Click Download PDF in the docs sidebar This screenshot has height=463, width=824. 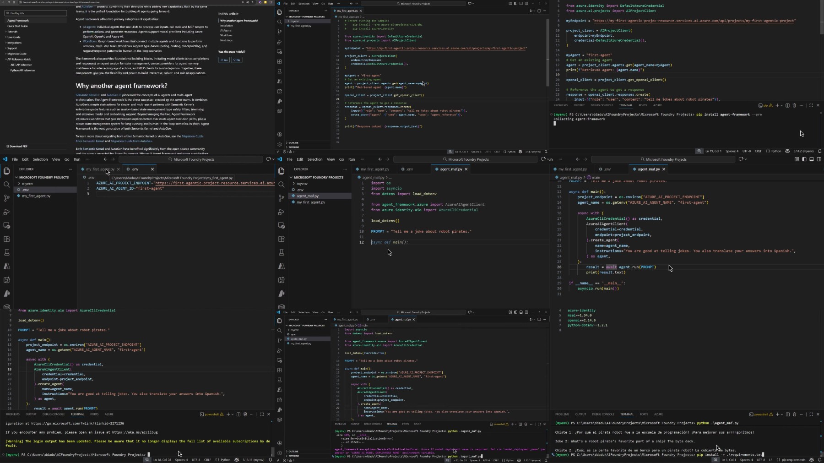click(x=18, y=146)
